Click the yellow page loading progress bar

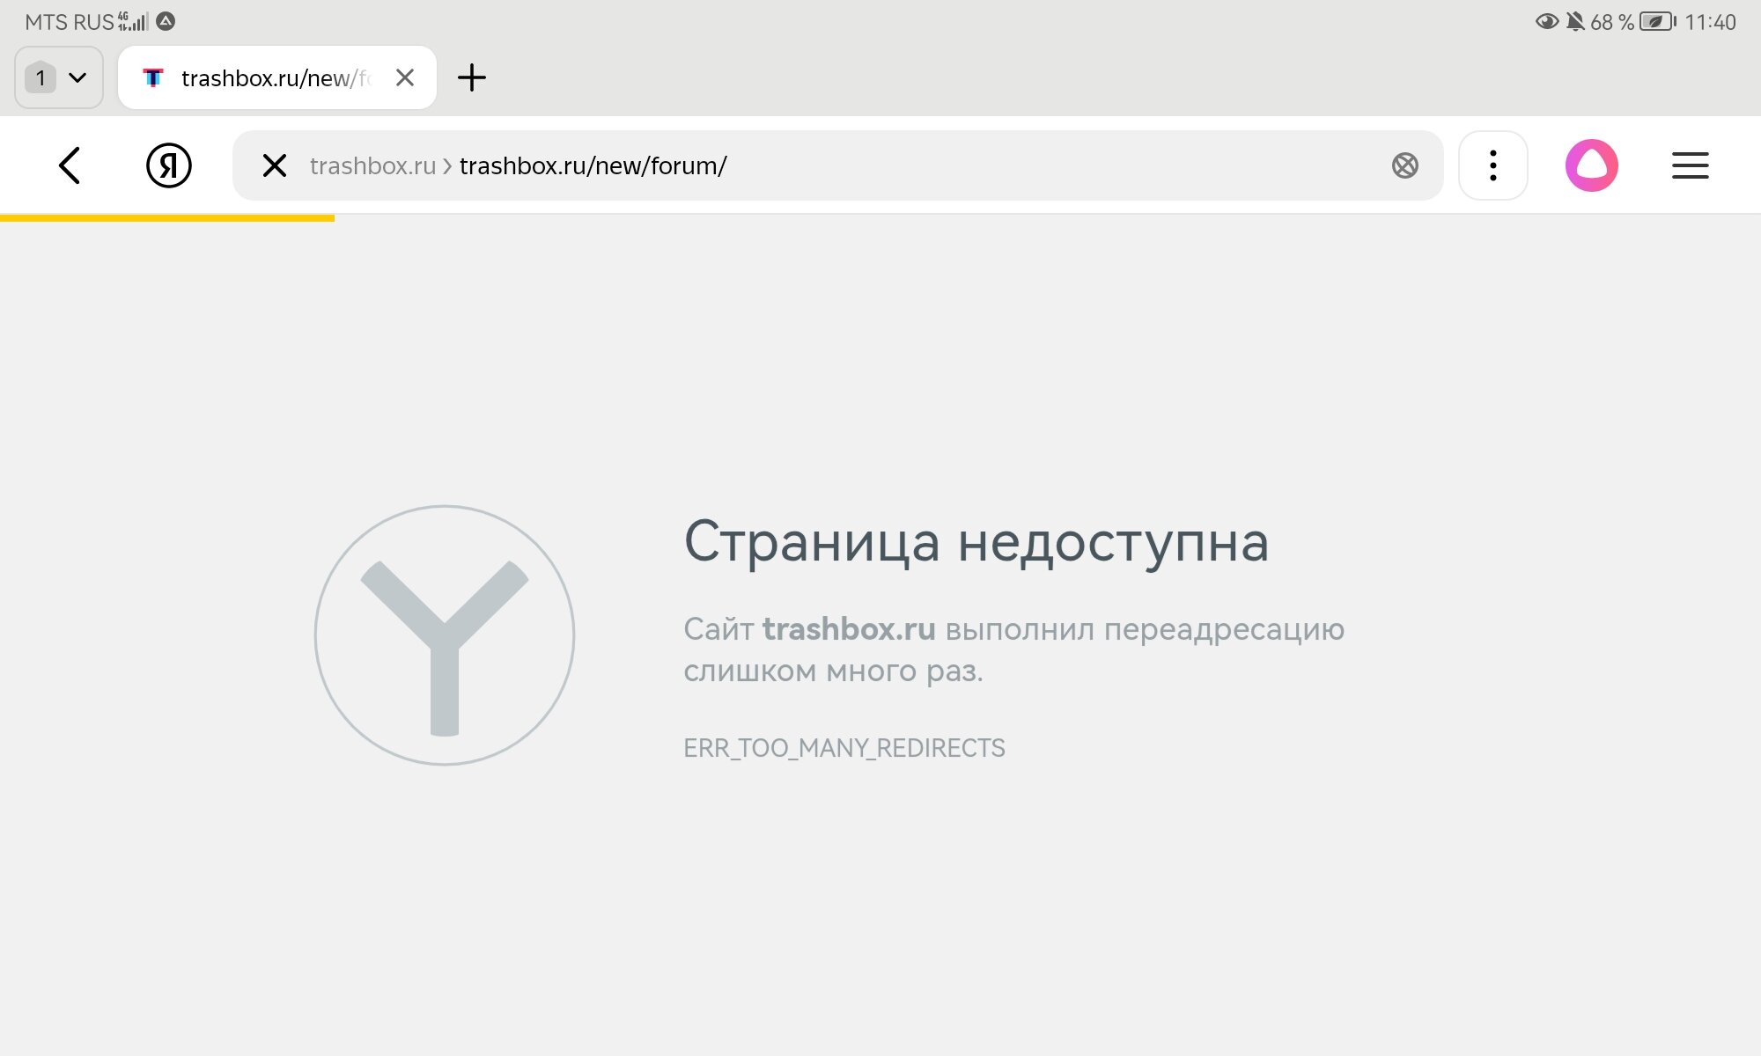click(x=167, y=217)
